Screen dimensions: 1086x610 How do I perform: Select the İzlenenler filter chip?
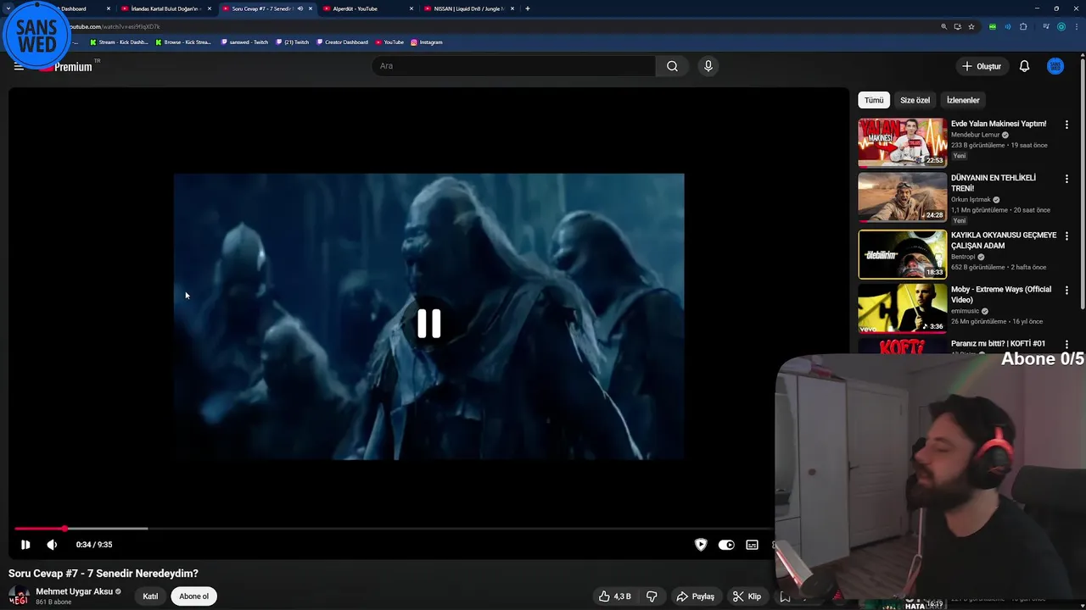coord(963,100)
